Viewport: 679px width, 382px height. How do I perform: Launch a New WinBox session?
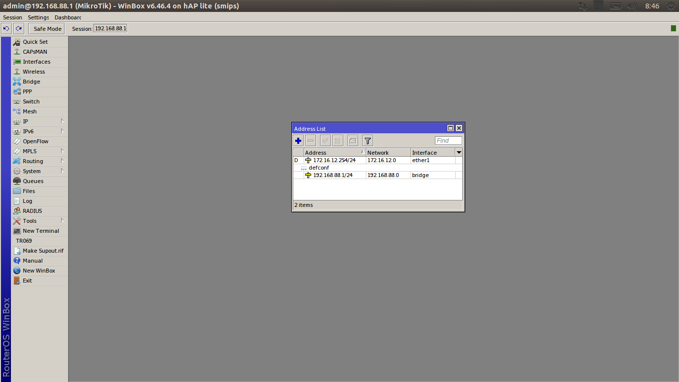pyautogui.click(x=39, y=271)
